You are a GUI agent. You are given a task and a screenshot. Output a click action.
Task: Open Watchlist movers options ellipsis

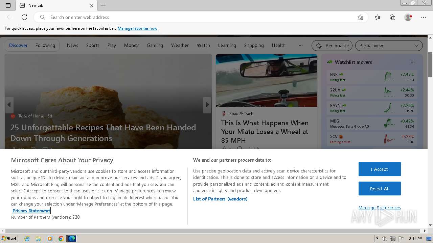click(412, 62)
